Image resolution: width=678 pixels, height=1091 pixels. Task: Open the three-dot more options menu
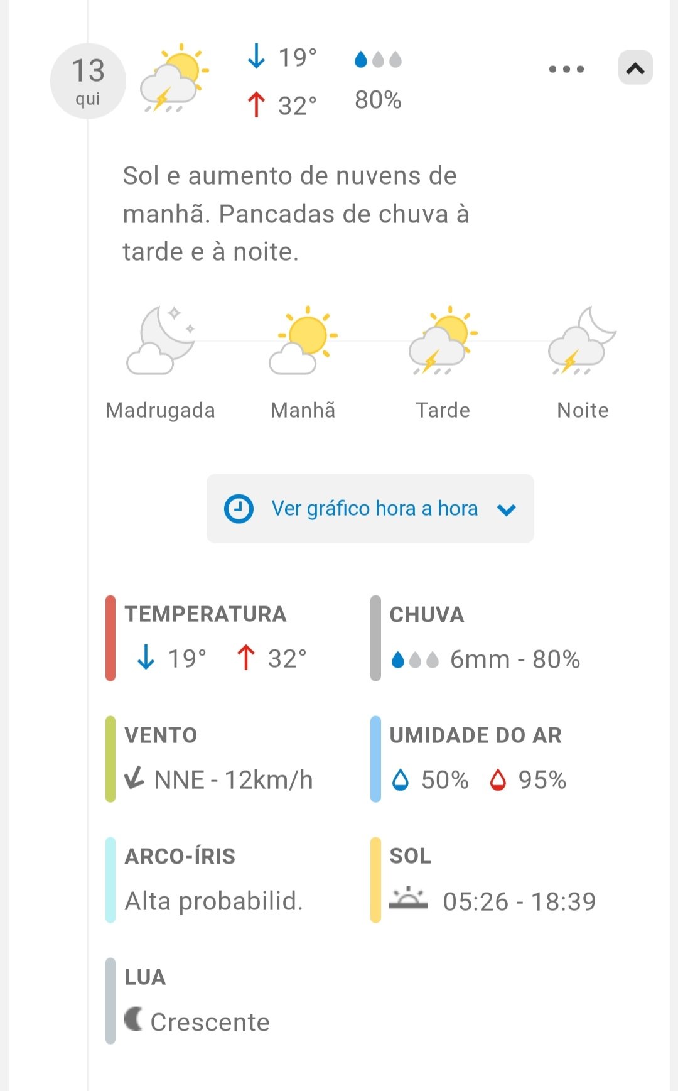point(566,69)
